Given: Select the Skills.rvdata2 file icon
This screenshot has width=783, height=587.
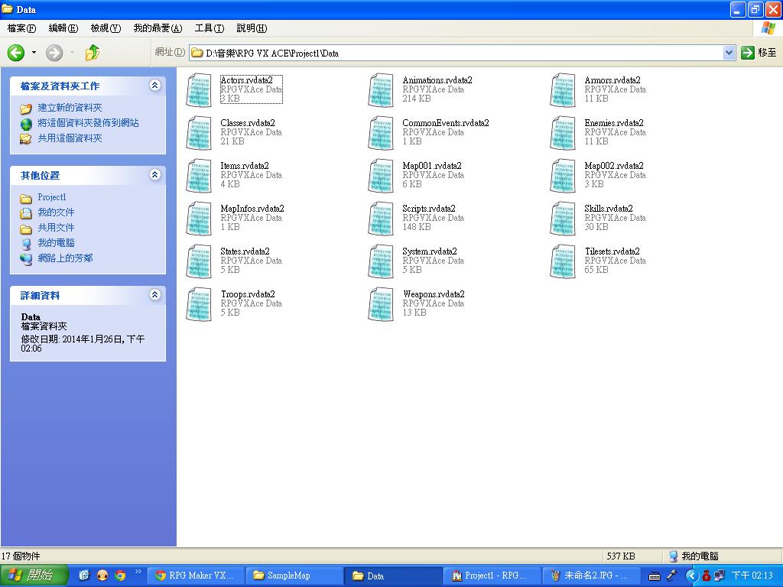Looking at the screenshot, I should (x=563, y=219).
